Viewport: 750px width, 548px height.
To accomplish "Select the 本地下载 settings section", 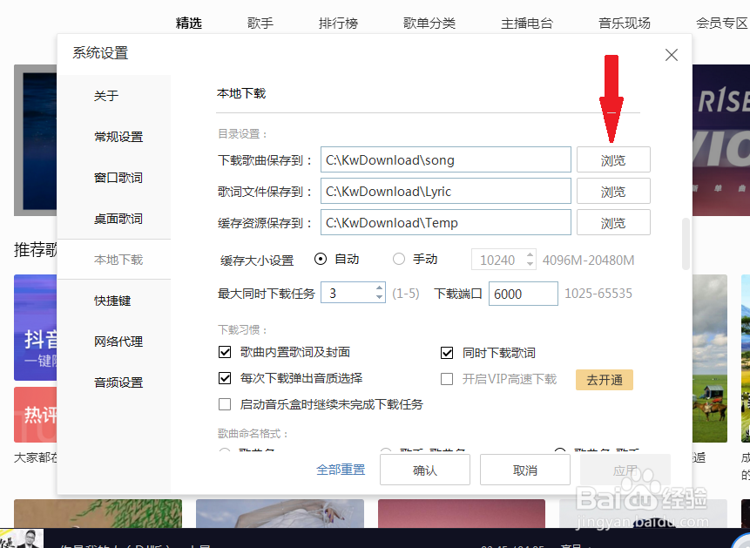I will [x=114, y=260].
